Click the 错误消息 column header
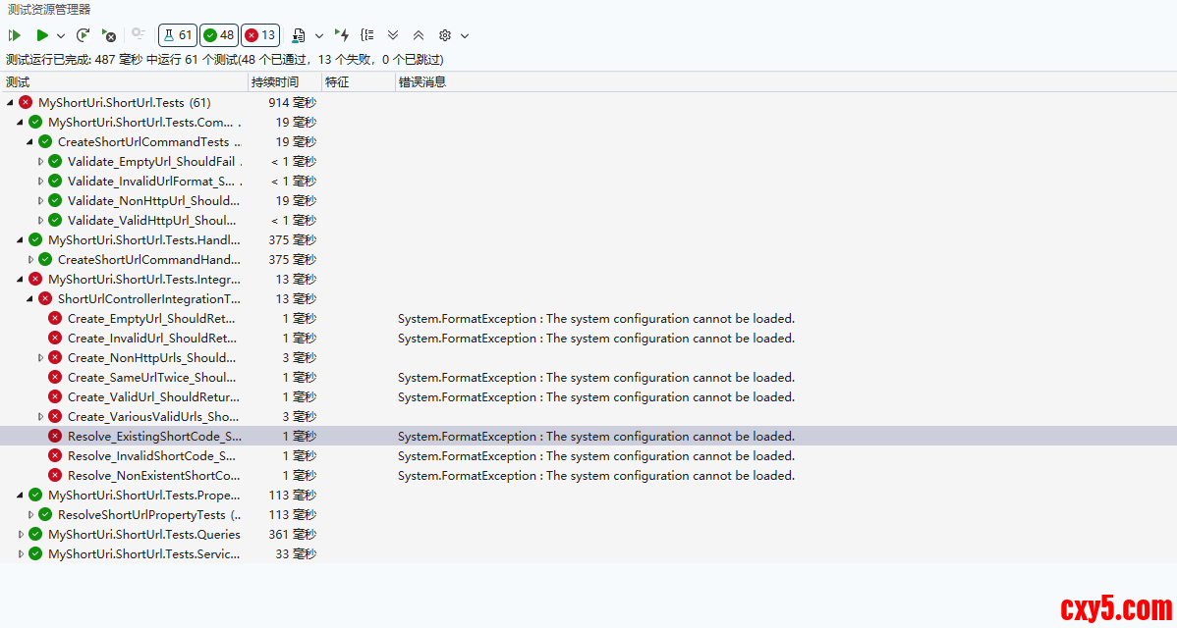This screenshot has height=628, width=1177. [x=422, y=82]
